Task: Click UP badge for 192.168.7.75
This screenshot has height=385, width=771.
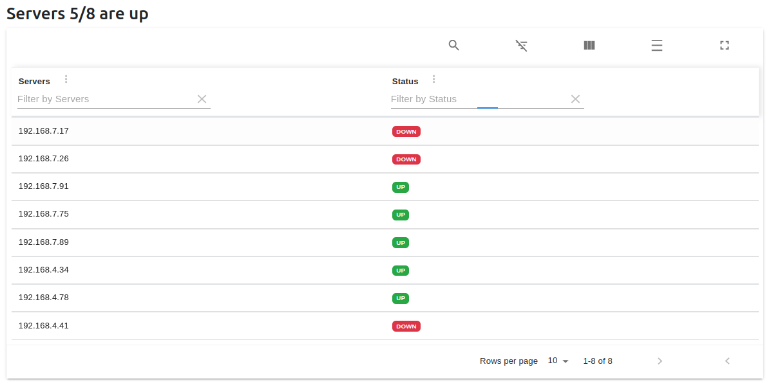Action: coord(401,215)
